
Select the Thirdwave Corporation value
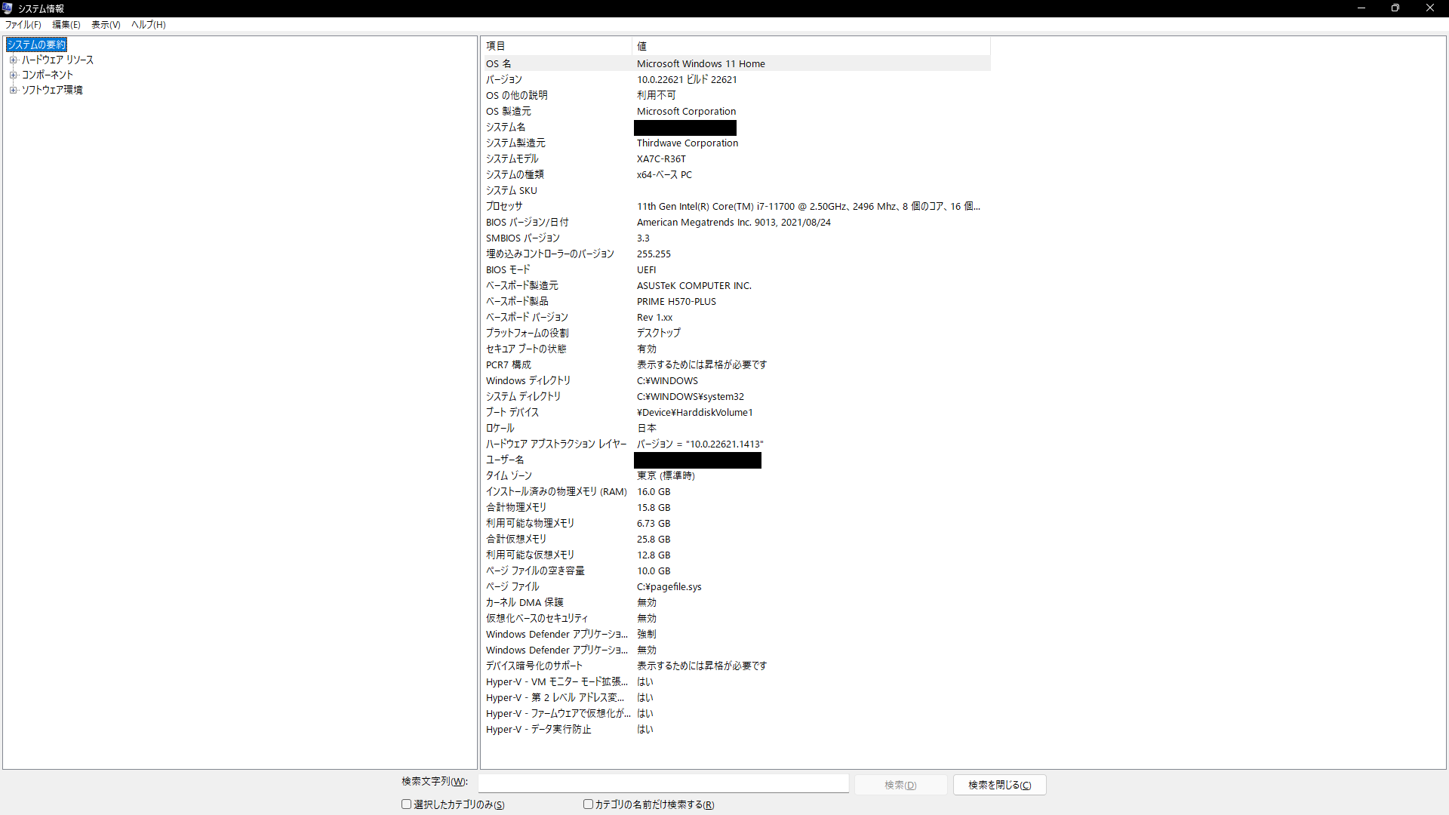click(688, 143)
